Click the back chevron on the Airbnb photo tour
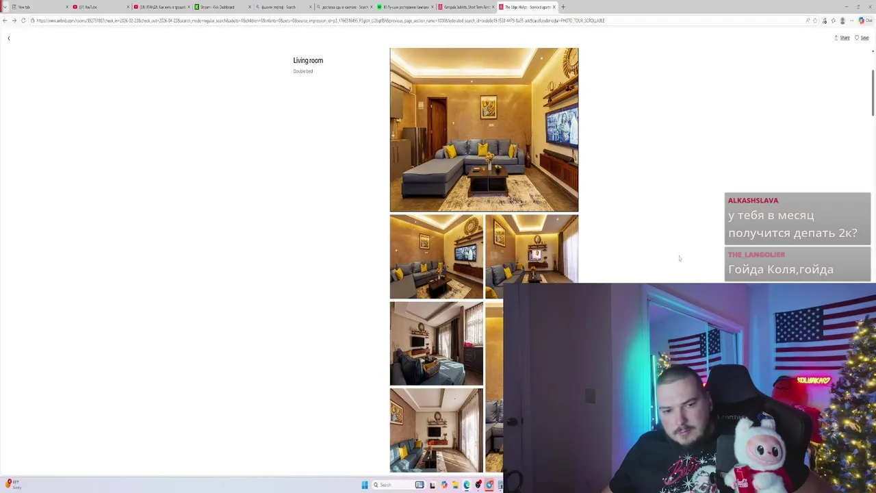Image resolution: width=876 pixels, height=493 pixels. pos(9,38)
